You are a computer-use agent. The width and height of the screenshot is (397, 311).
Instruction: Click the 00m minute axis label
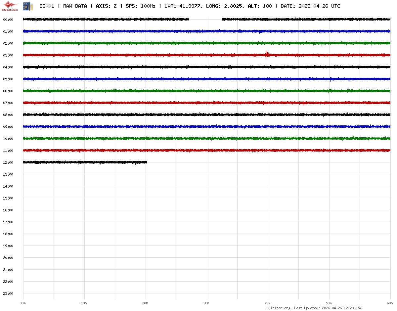(x=23, y=303)
